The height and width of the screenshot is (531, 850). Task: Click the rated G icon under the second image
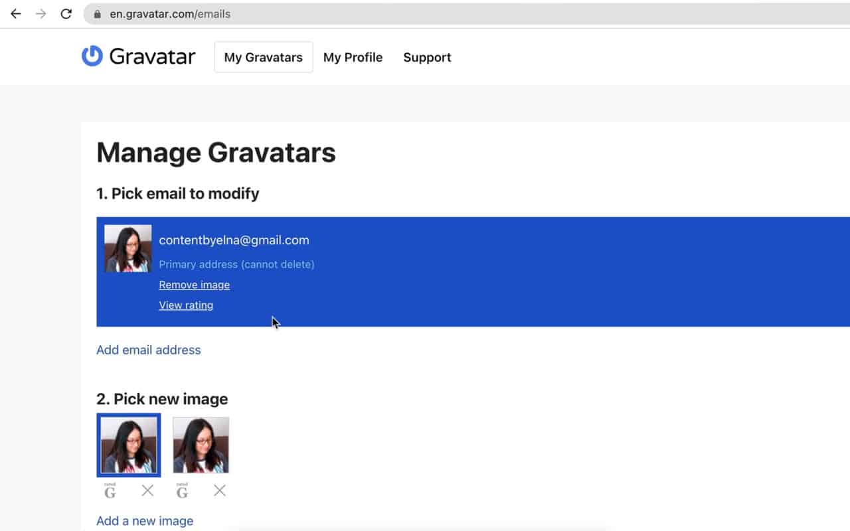(x=181, y=490)
